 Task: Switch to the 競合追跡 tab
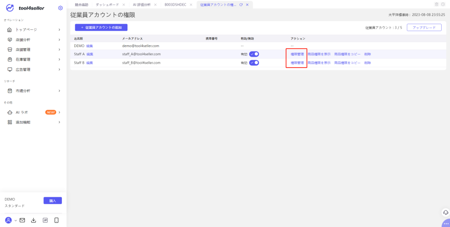[x=82, y=4]
